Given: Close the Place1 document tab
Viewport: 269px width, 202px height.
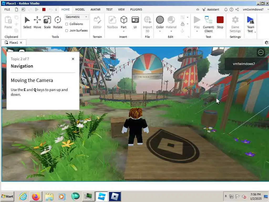Looking at the screenshot, I should 21,43.
